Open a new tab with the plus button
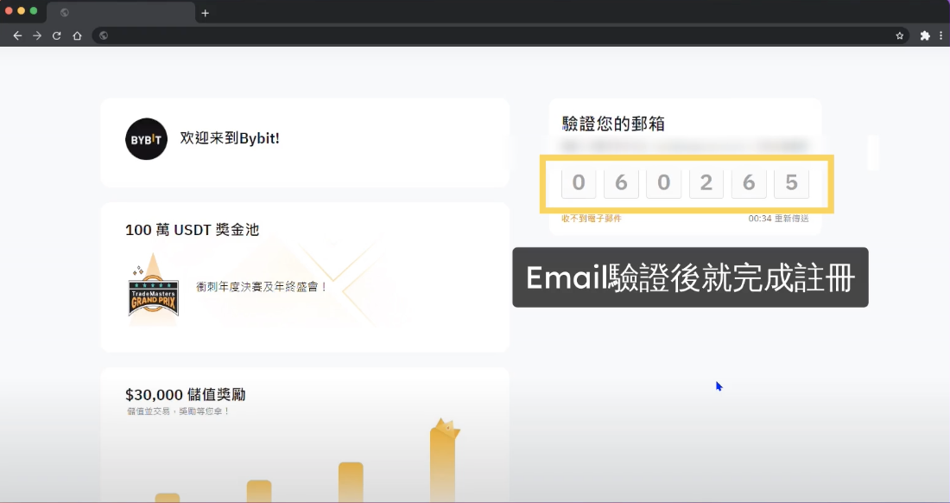The image size is (950, 503). [206, 13]
